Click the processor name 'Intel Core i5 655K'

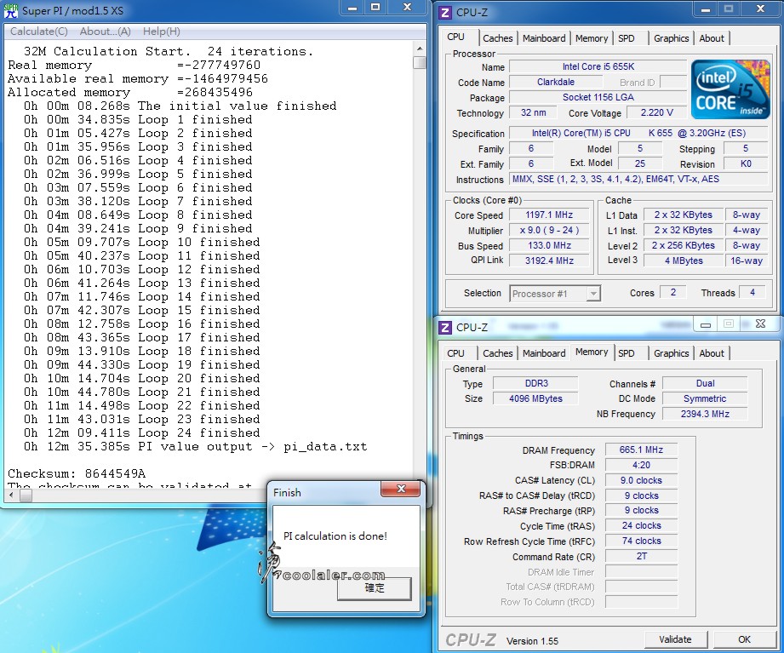coord(598,66)
